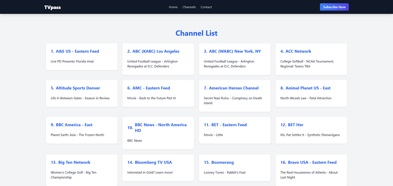Click 'Looney Tunes - Rabbit's Feat' text
The image size is (393, 186).
tap(225, 172)
